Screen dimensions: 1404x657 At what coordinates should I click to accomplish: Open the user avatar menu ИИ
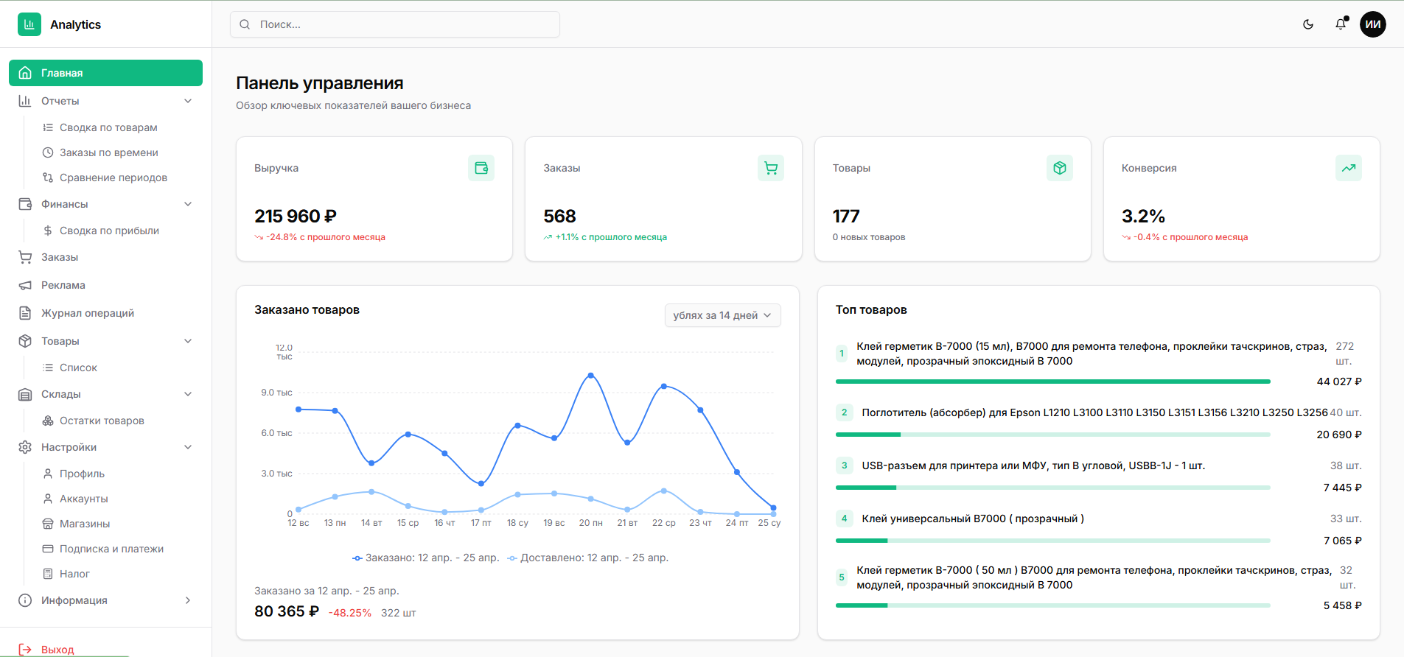[x=1373, y=24]
